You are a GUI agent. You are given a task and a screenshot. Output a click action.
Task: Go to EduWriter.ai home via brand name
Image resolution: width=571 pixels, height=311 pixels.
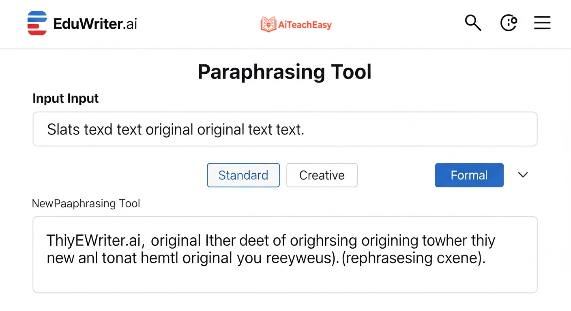pos(95,23)
